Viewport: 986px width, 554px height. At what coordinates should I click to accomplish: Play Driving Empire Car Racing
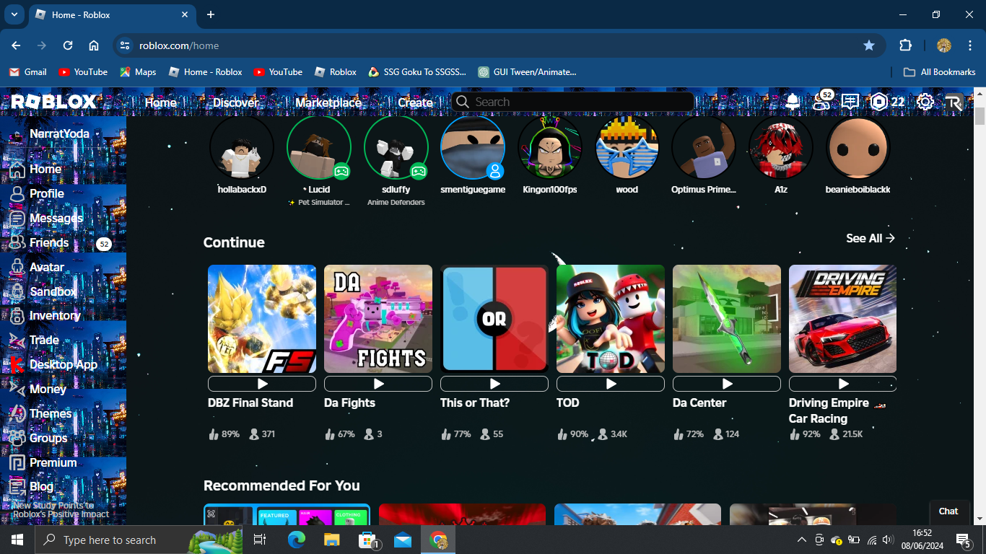click(x=843, y=384)
